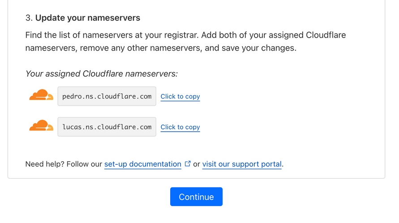
Task: Open the set-up documentation link
Action: 142,164
